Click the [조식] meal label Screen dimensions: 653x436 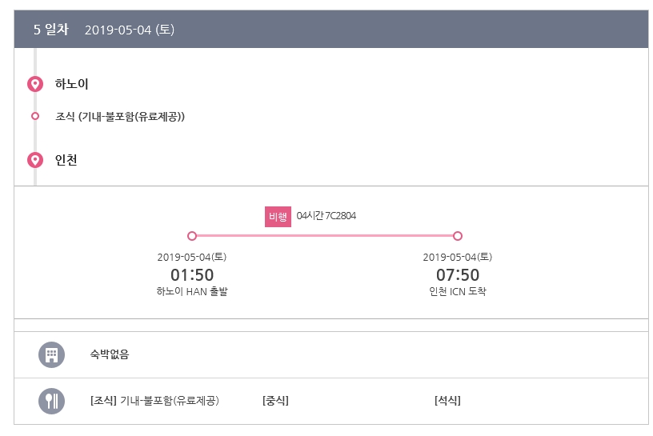(x=103, y=401)
